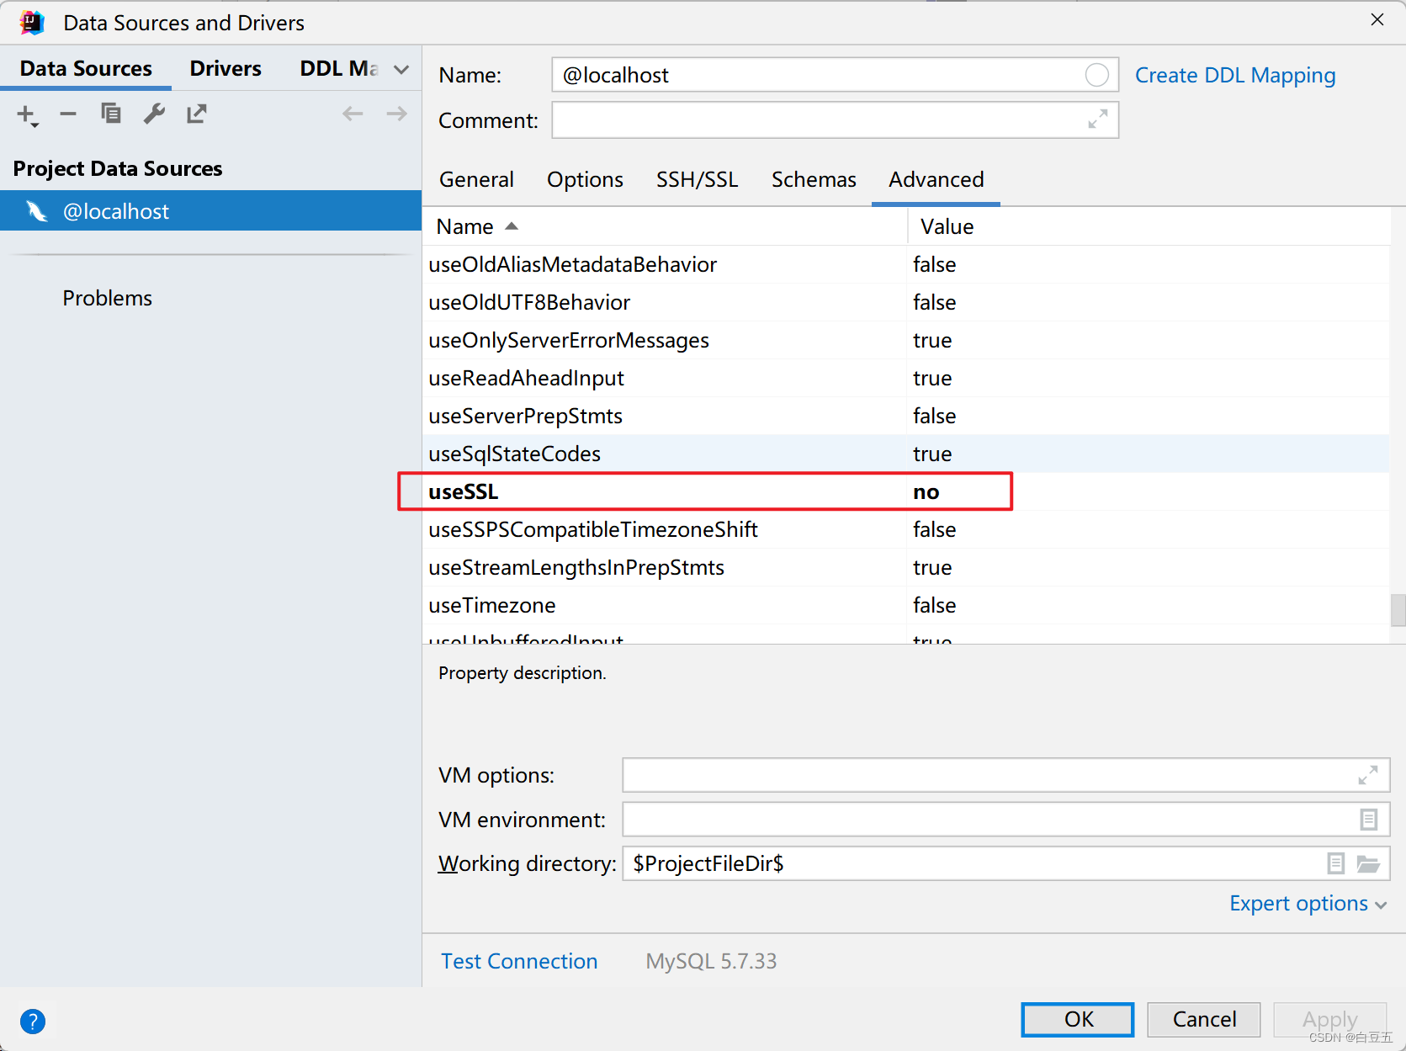The height and width of the screenshot is (1051, 1406).
Task: Edit the false value of useServerPrepStmts
Action: point(935,416)
